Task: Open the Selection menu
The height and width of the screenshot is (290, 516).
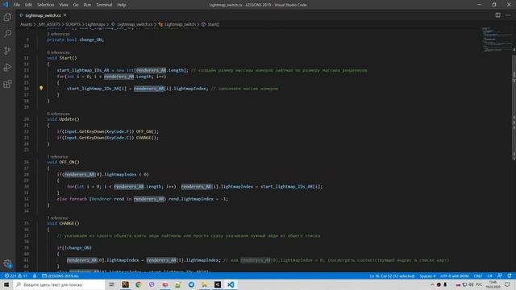Action: tap(45, 5)
